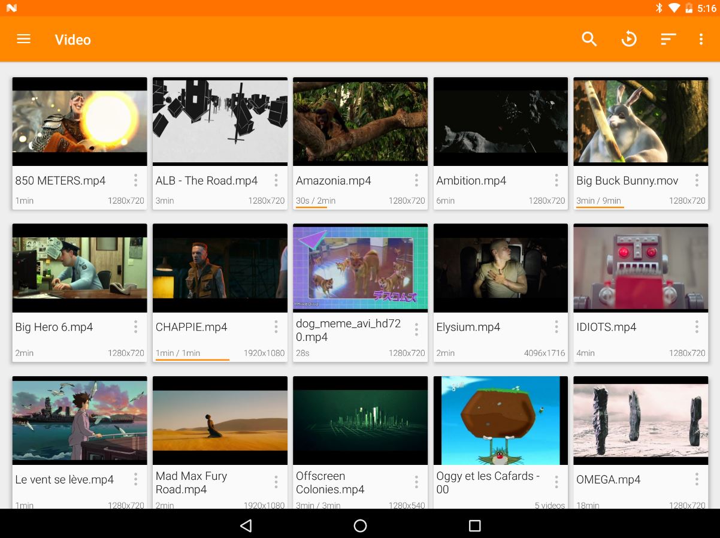Expand more options for CHAPPIE.mp4
The image size is (720, 538).
(x=276, y=327)
